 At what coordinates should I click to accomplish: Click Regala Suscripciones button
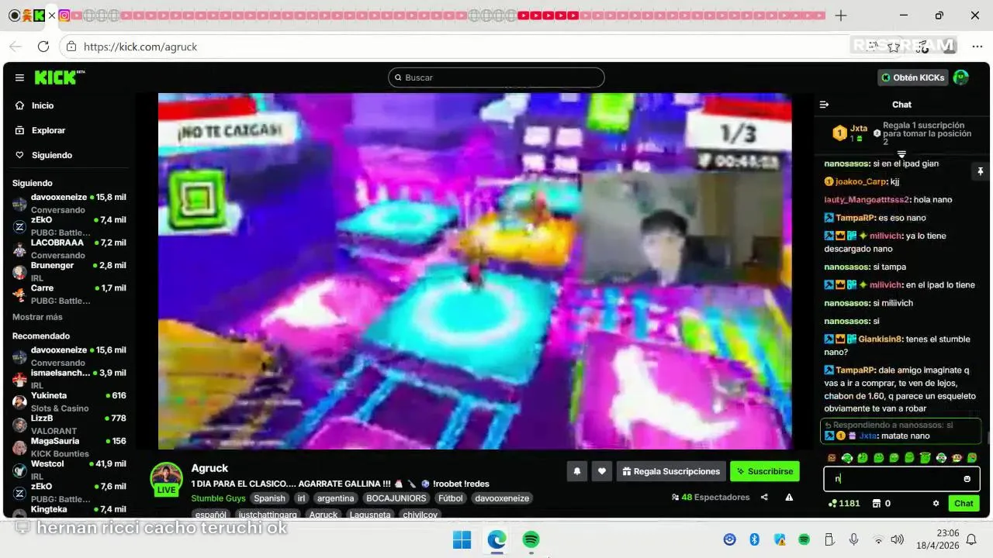[671, 470]
